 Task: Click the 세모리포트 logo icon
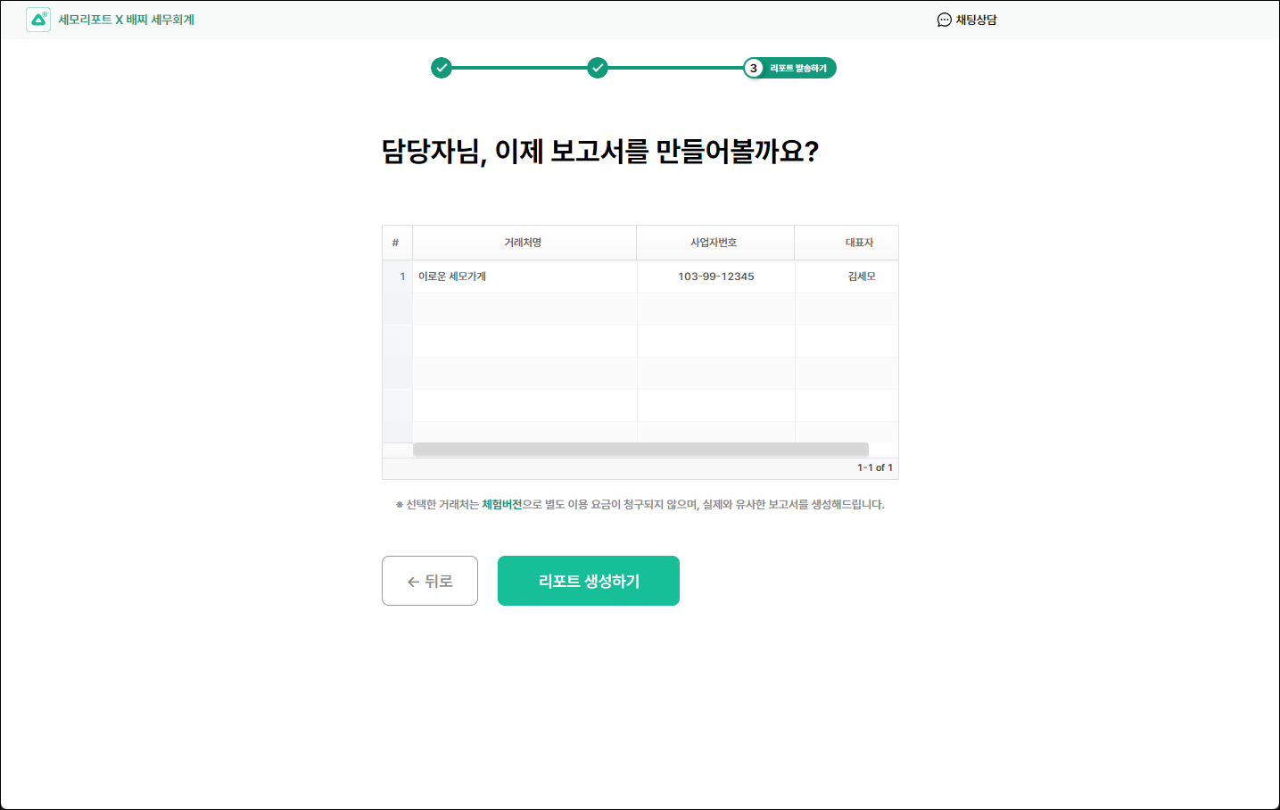38,20
